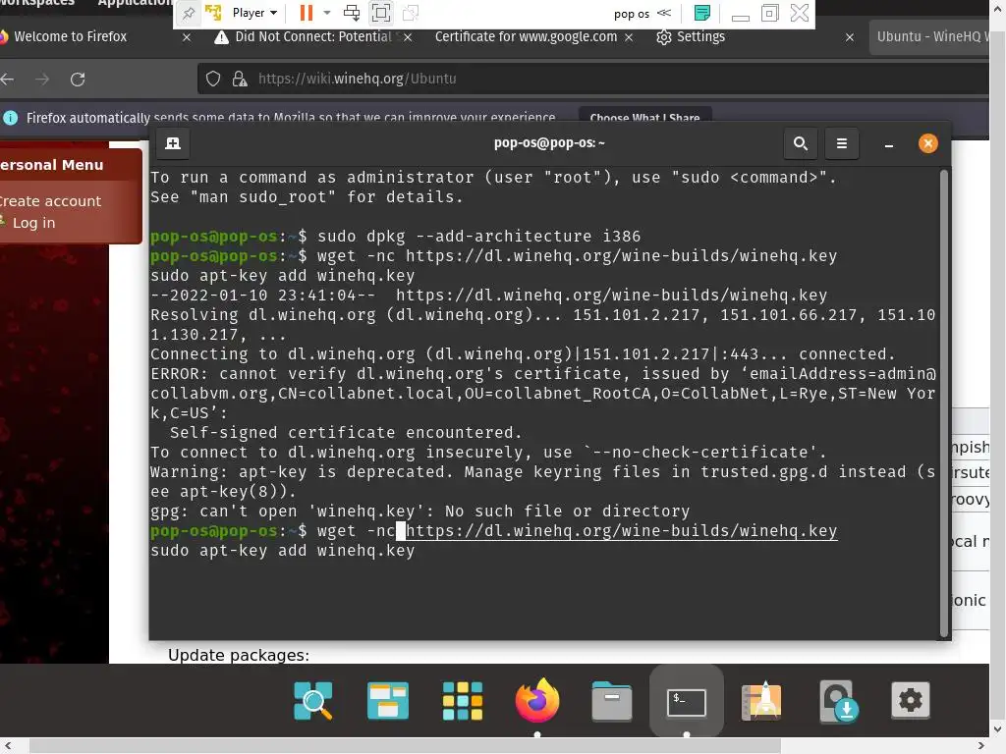Click the underlined winehq.key URL in terminal

[x=621, y=531]
